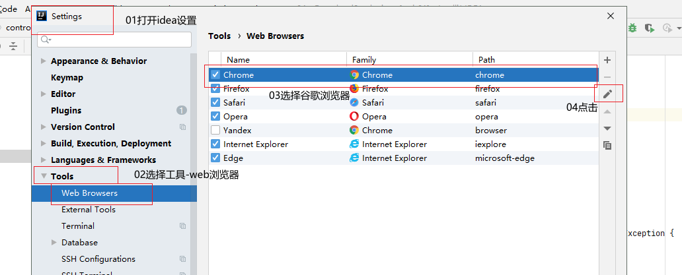
Task: Click the IntelliJ logo in the Settings title bar
Action: click(x=42, y=16)
